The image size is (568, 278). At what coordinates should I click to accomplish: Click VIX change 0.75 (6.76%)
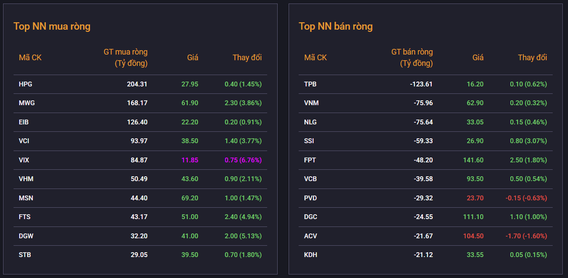point(243,160)
